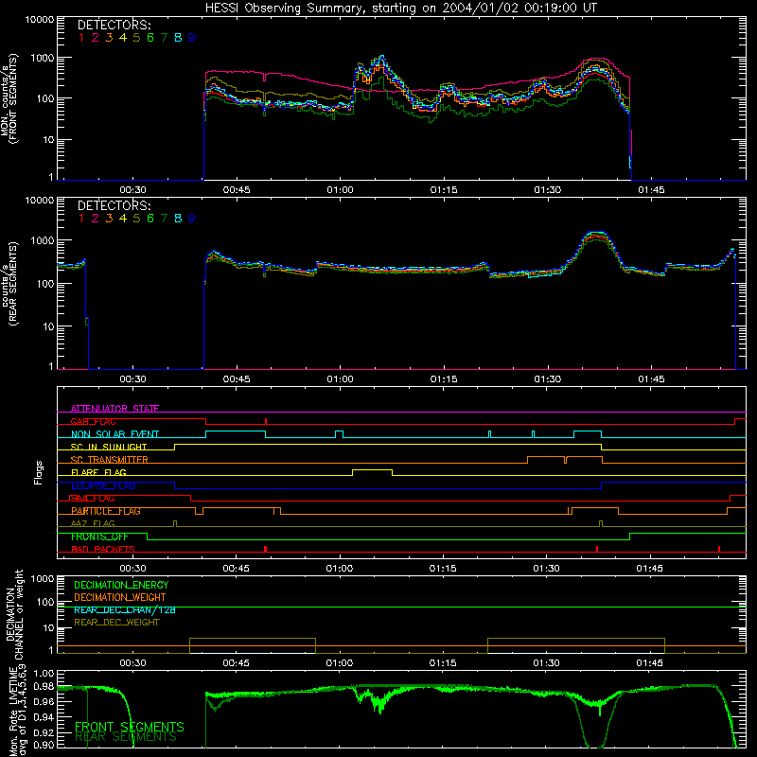Click the SAA_FLAG label
Image resolution: width=757 pixels, height=757 pixels.
coord(93,499)
